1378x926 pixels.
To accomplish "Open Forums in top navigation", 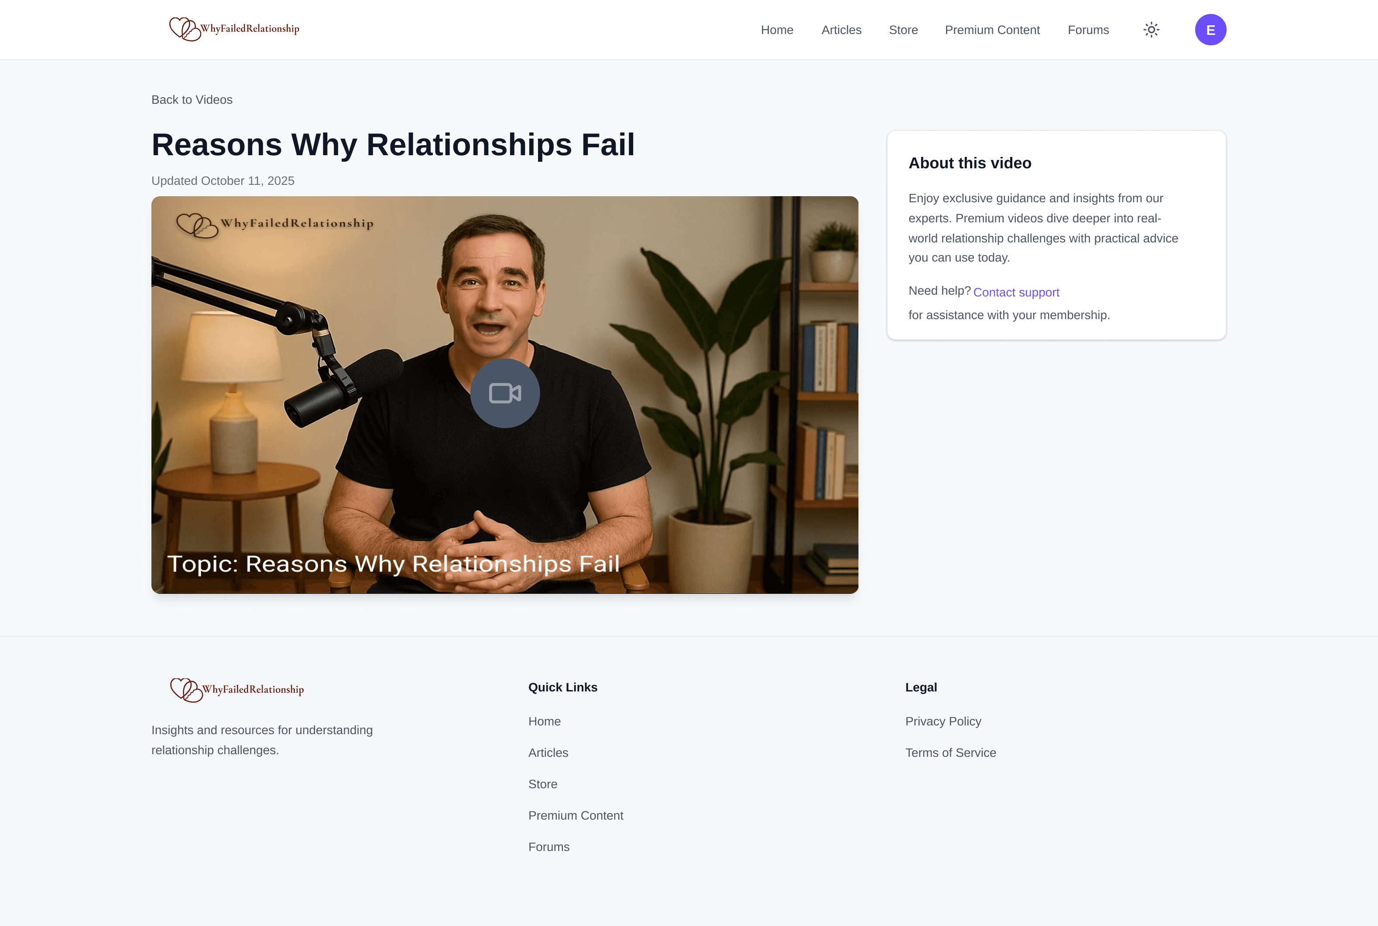I will pos(1088,30).
